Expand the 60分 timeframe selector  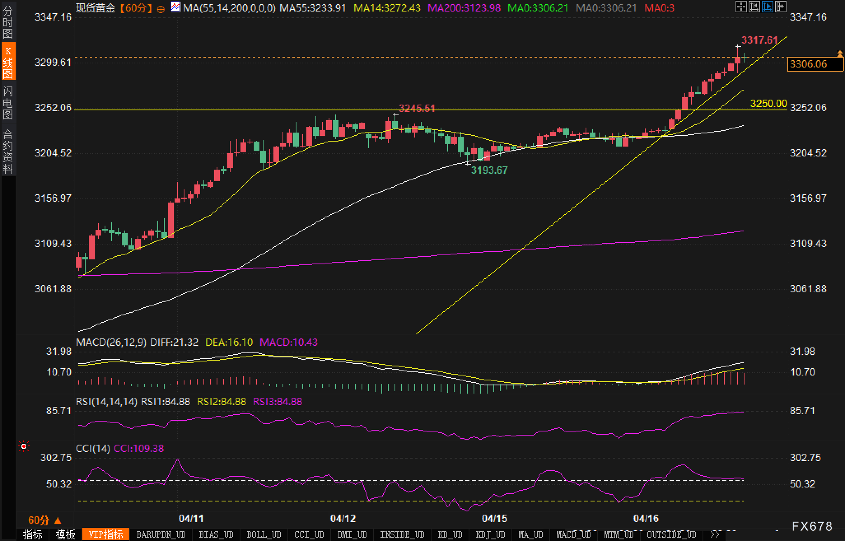pos(44,520)
